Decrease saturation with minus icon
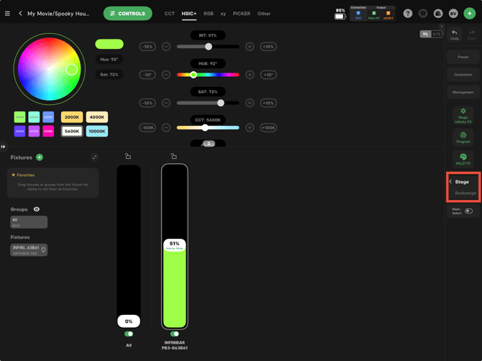The image size is (482, 361). coord(166,103)
